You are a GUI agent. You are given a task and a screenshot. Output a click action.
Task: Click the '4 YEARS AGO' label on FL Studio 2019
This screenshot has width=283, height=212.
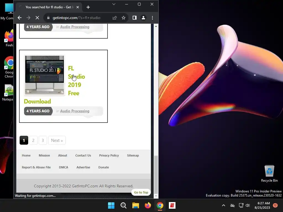(38, 111)
